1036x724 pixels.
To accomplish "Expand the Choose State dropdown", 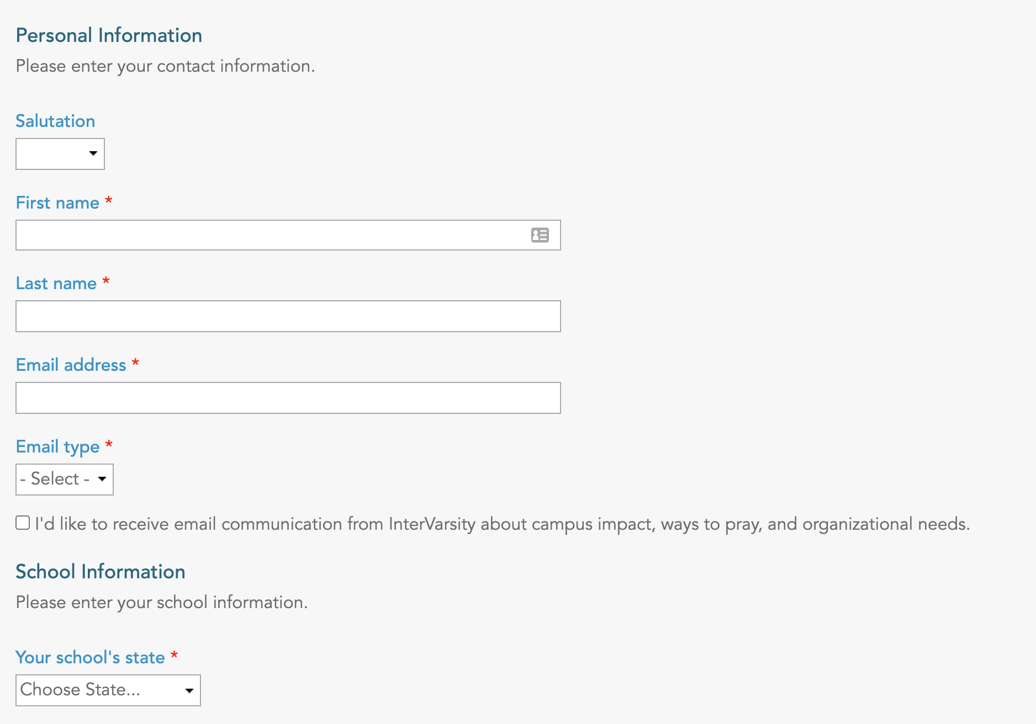I will coord(108,690).
